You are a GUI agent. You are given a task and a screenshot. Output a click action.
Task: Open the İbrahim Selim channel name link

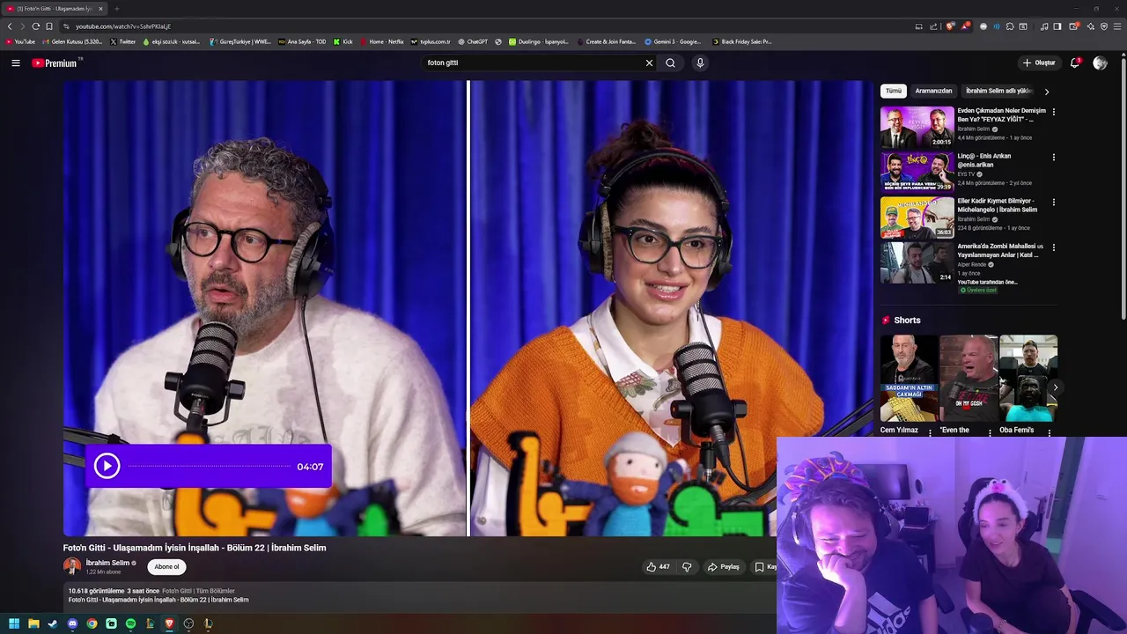pos(107,563)
